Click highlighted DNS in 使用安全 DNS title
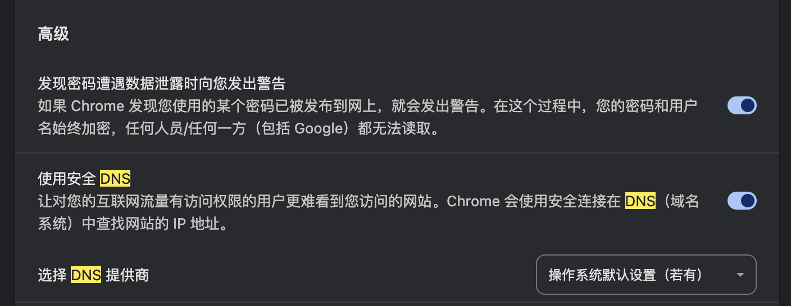 point(115,179)
